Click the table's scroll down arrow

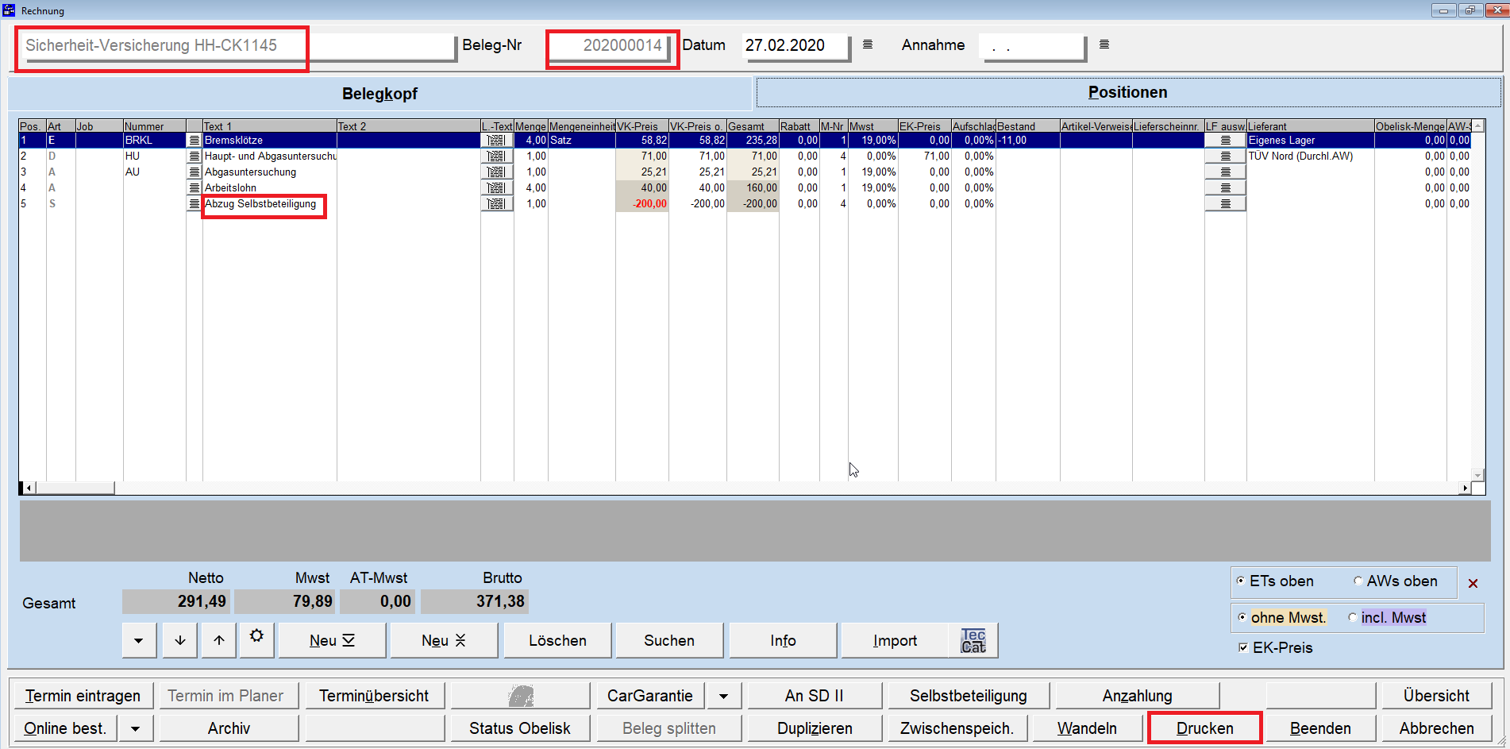coord(1477,475)
